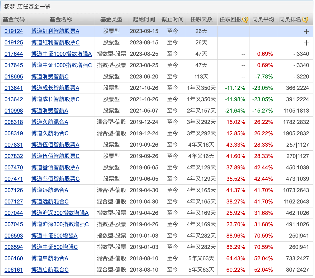The width and height of the screenshot is (315, 278).
Task: Click fund code 017645
Action: (14, 65)
